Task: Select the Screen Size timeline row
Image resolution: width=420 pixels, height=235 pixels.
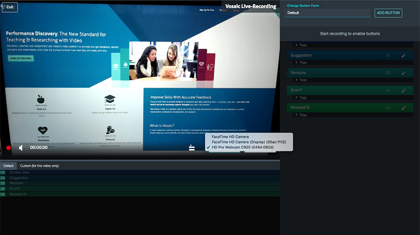Action: click(x=140, y=173)
